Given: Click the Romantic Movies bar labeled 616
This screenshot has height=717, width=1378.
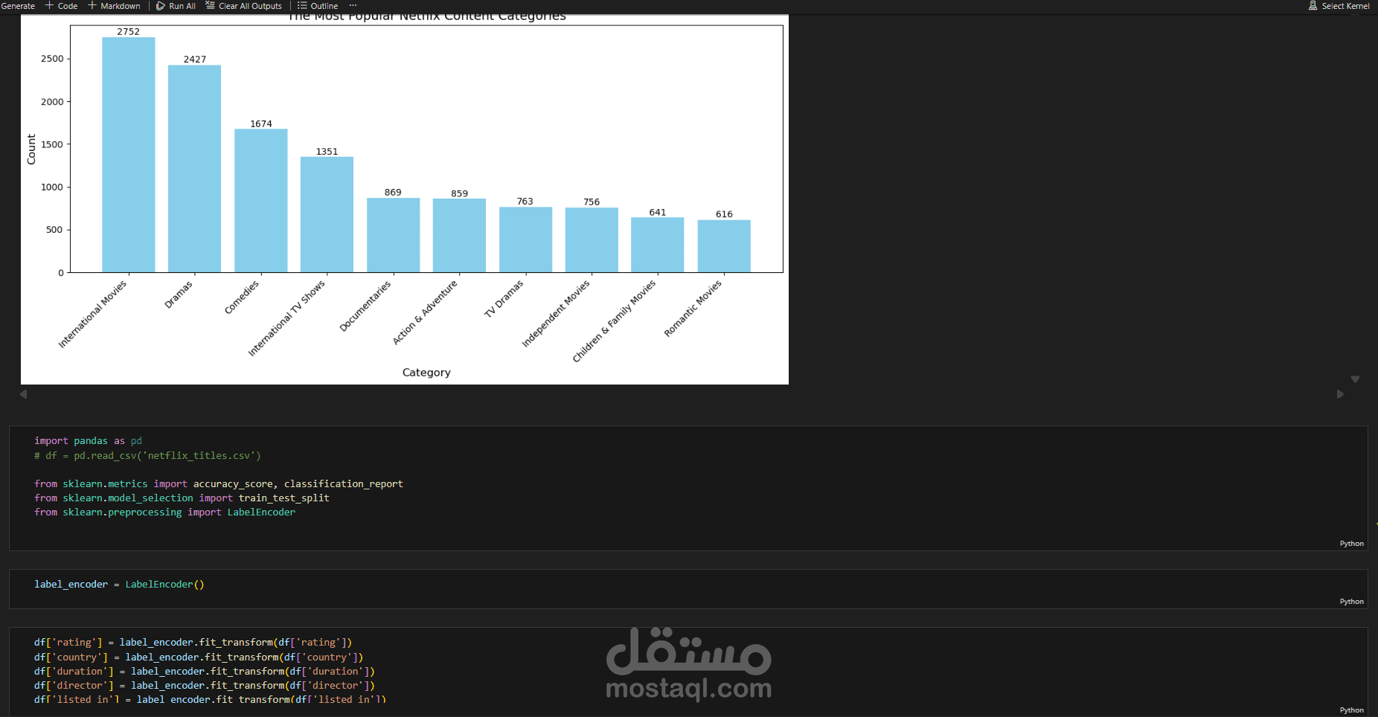Looking at the screenshot, I should [724, 246].
